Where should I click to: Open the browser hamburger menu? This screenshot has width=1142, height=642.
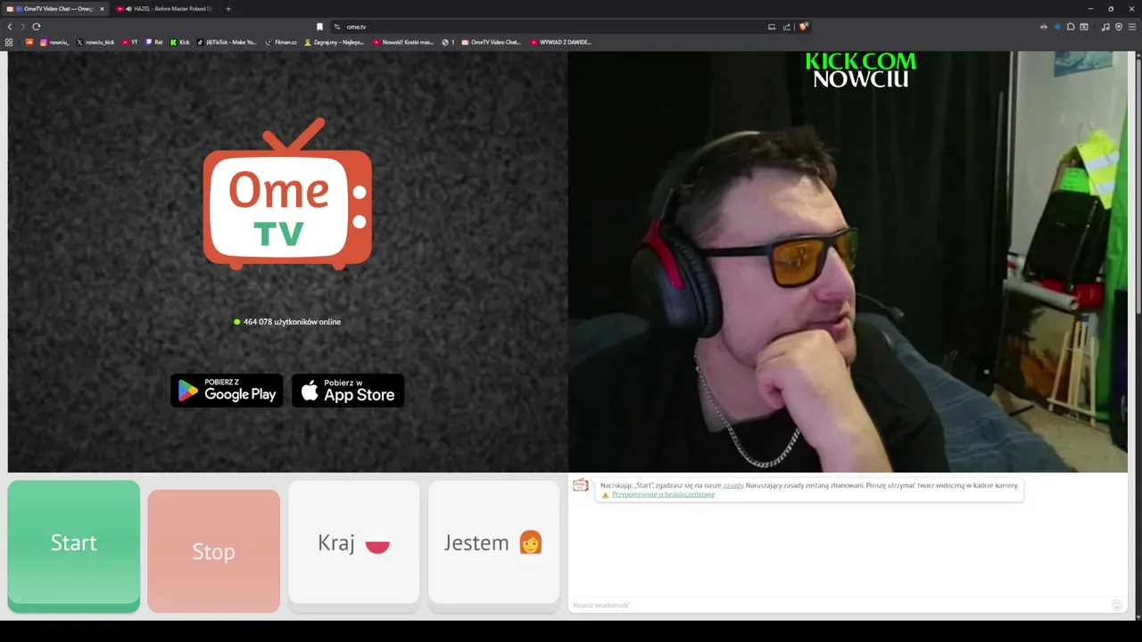[1132, 27]
